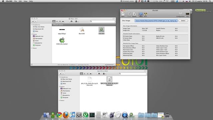Click the Verify info icon in OSx360
Screen dimensions: 213x120
(x=141, y=15)
